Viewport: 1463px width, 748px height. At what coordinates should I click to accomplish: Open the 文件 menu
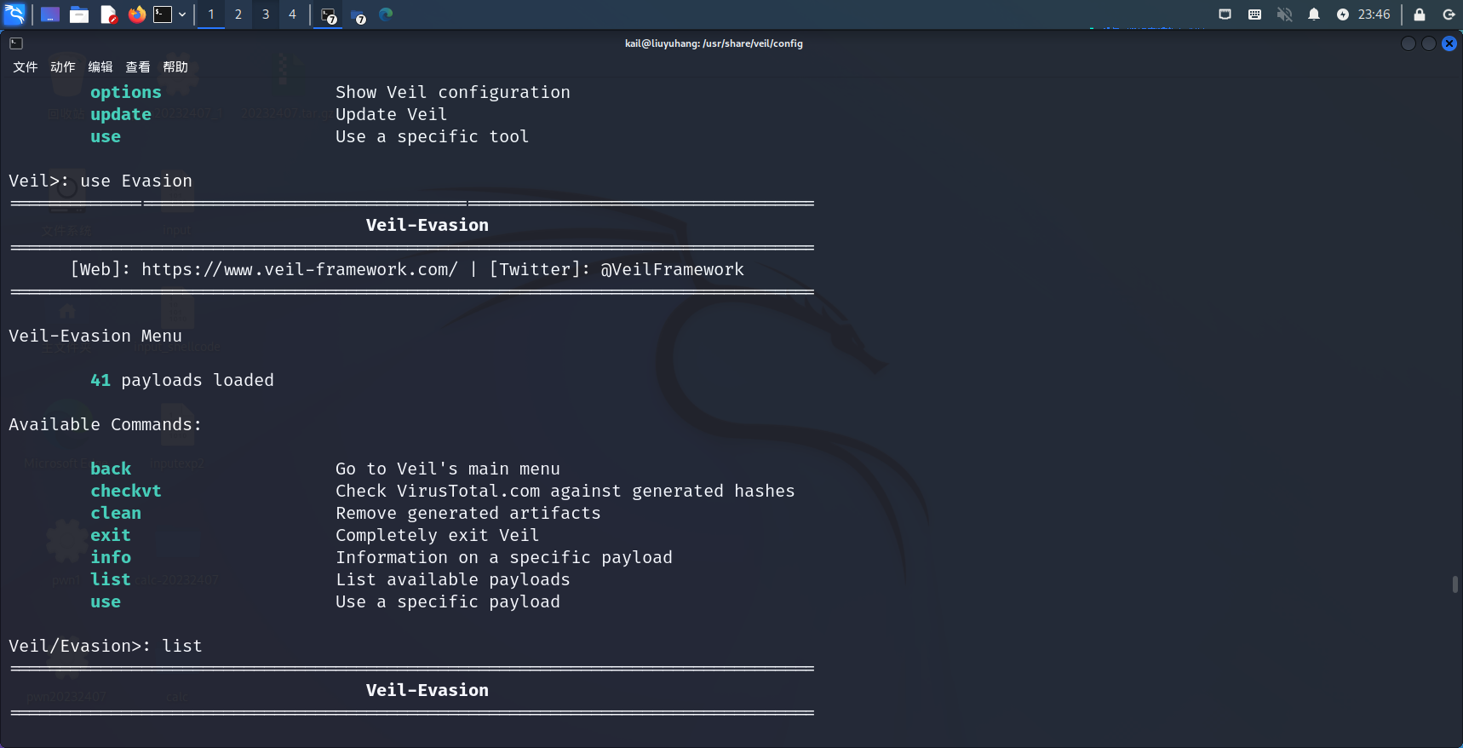pyautogui.click(x=26, y=67)
